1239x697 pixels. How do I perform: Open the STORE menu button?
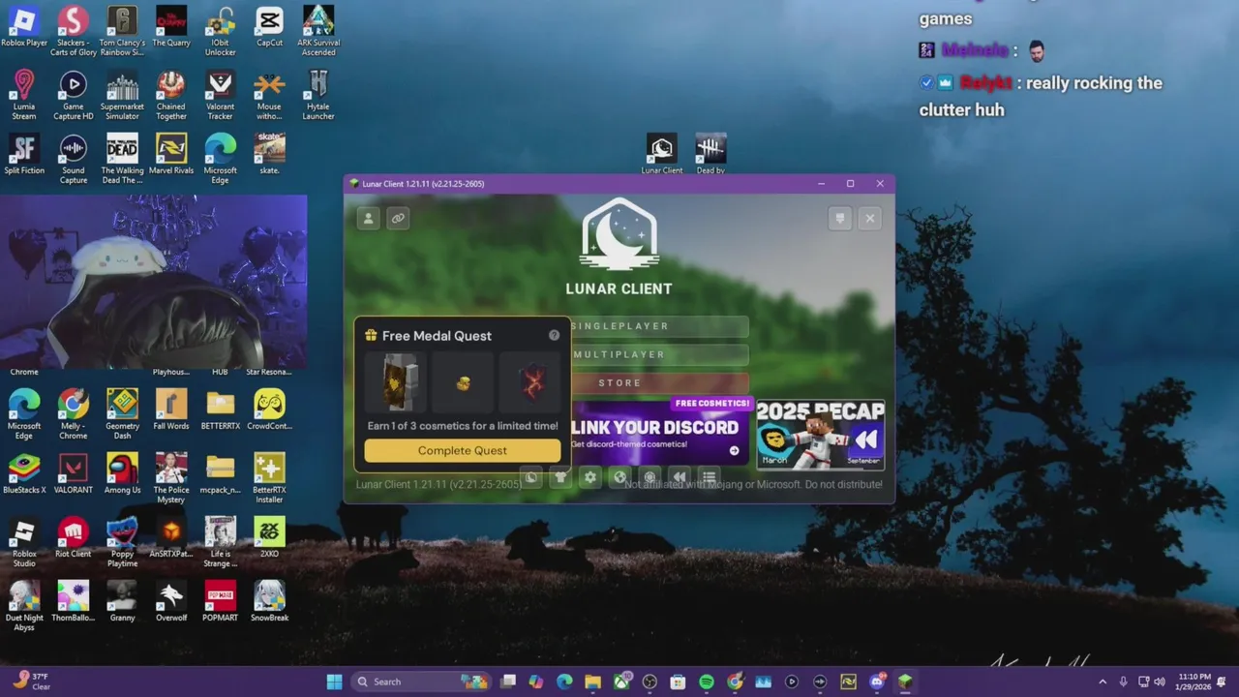tap(659, 382)
